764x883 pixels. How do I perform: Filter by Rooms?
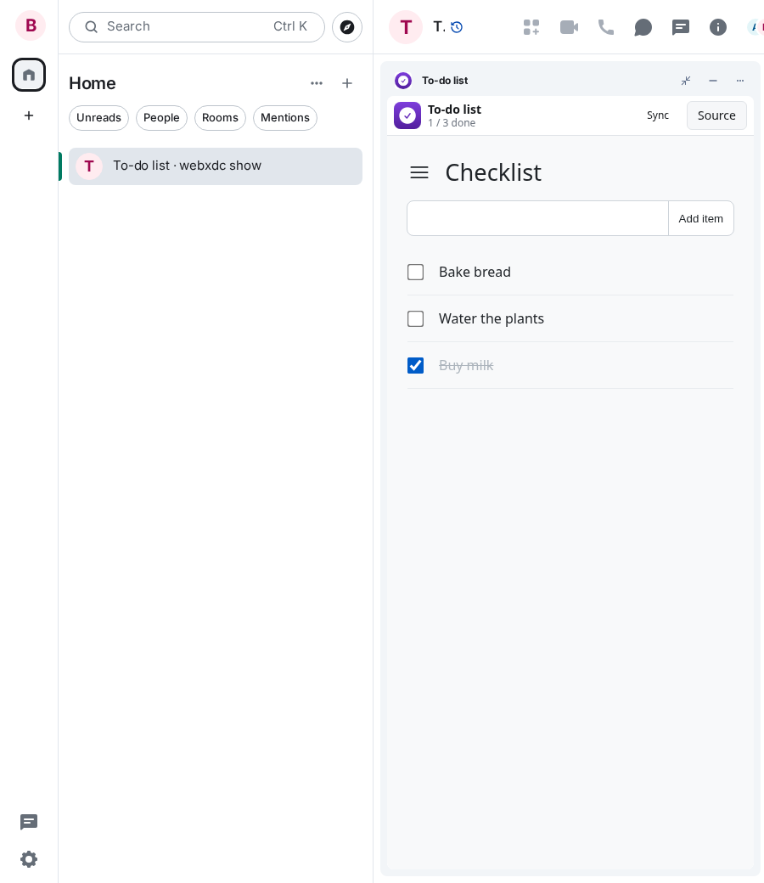point(220,118)
